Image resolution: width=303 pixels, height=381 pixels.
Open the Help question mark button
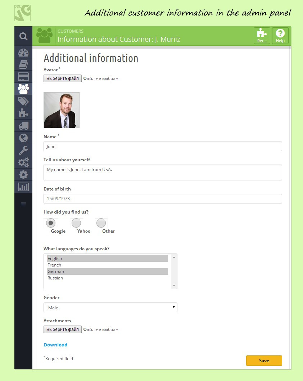point(280,36)
